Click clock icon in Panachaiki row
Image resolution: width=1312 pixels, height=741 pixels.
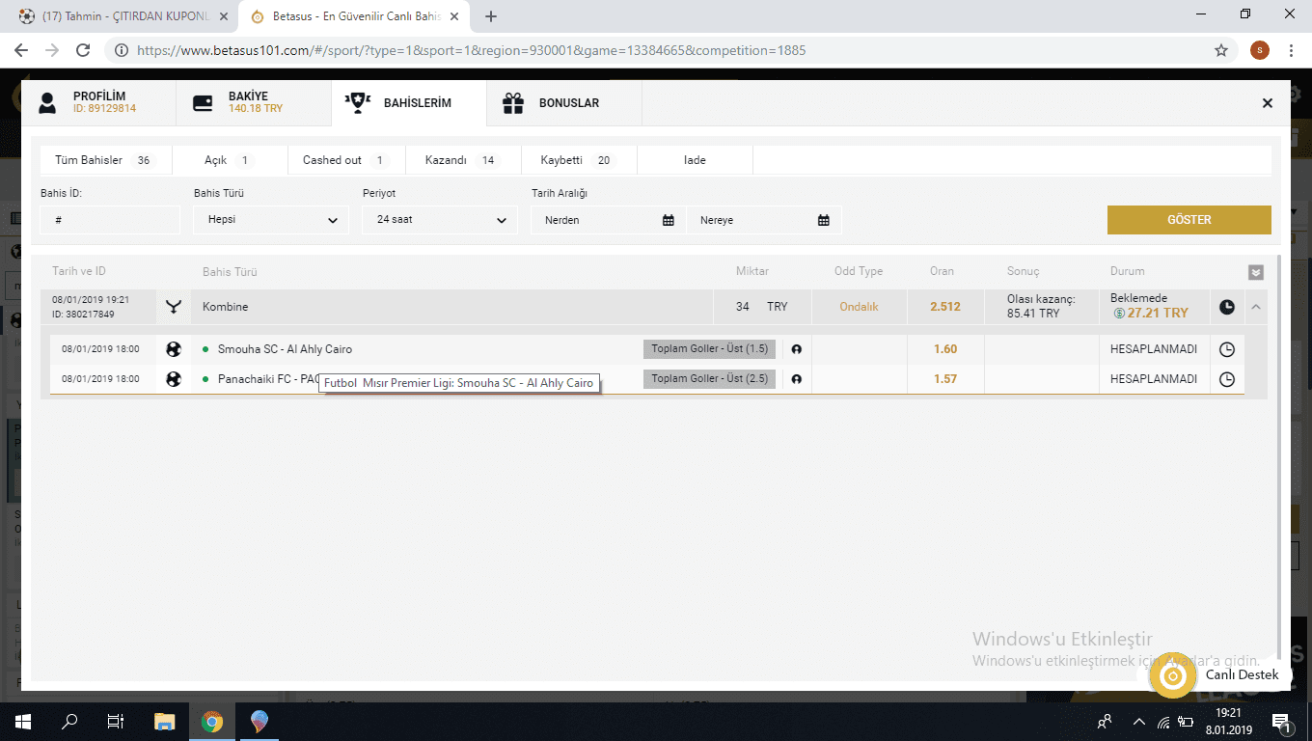pyautogui.click(x=1227, y=379)
